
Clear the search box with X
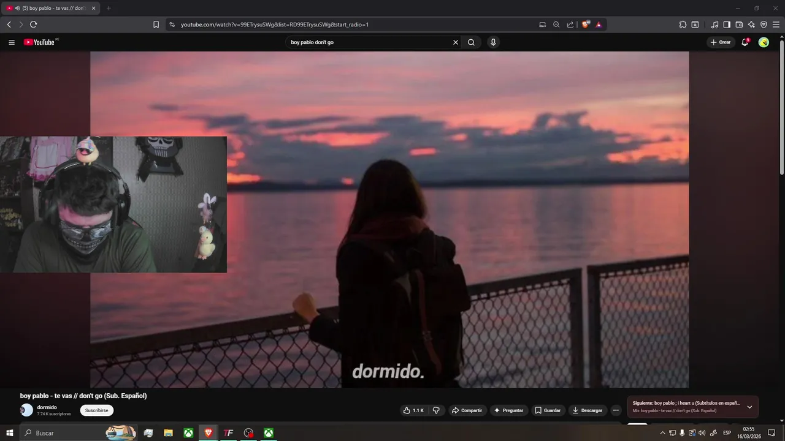click(456, 42)
